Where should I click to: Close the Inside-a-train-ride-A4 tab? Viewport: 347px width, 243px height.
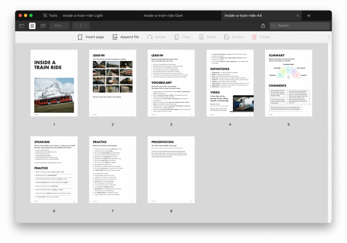click(298, 16)
